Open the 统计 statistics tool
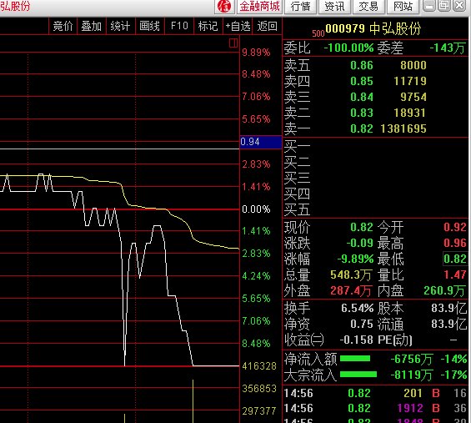The image size is (471, 423). pyautogui.click(x=120, y=26)
